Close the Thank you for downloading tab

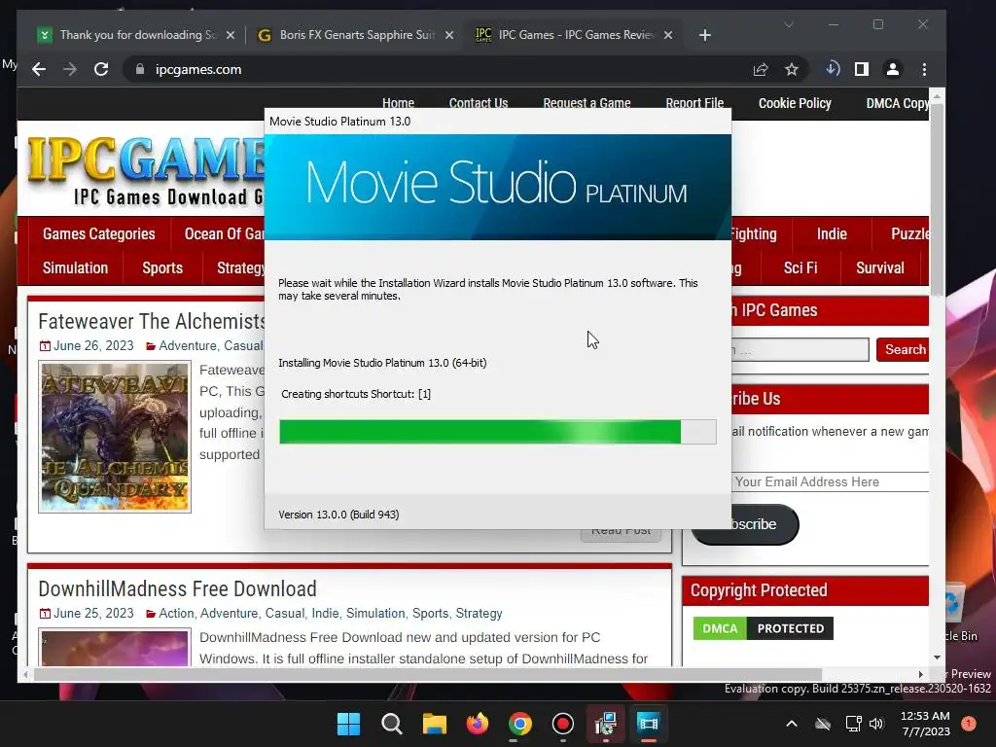tap(231, 35)
